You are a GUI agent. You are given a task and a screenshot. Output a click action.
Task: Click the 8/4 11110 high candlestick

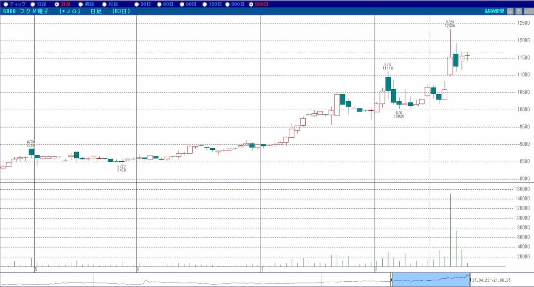click(388, 84)
